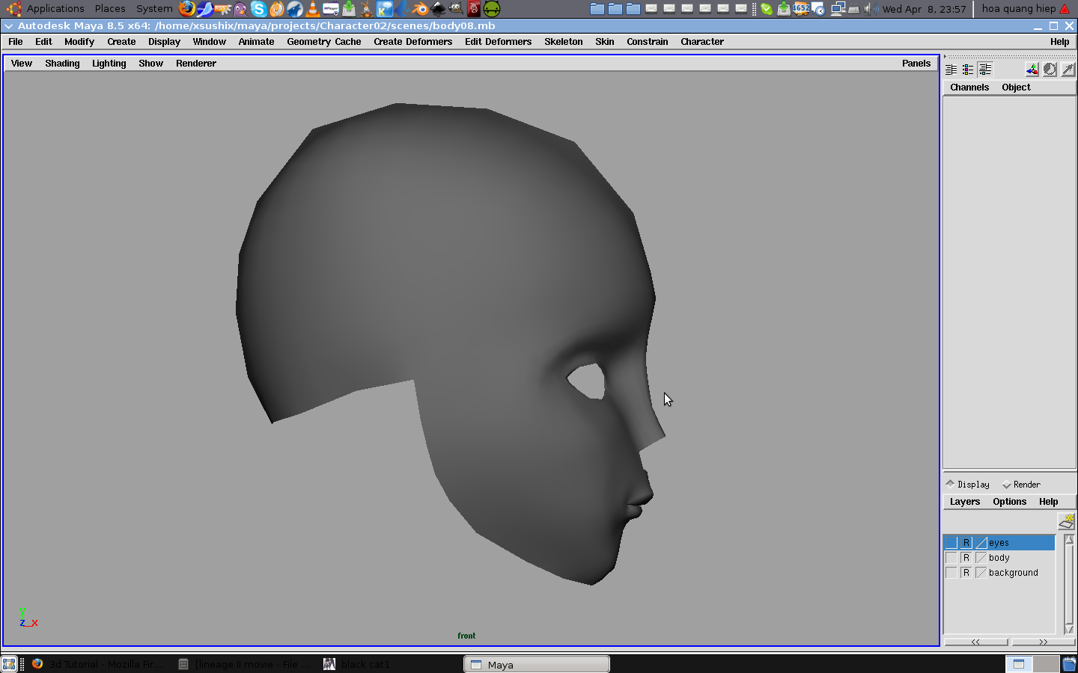Select the background layer name
Viewport: 1078px width, 673px height.
pyautogui.click(x=1013, y=573)
